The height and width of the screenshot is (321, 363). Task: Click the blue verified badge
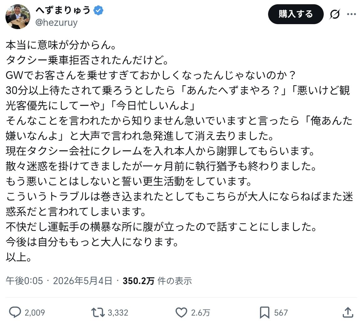click(98, 11)
